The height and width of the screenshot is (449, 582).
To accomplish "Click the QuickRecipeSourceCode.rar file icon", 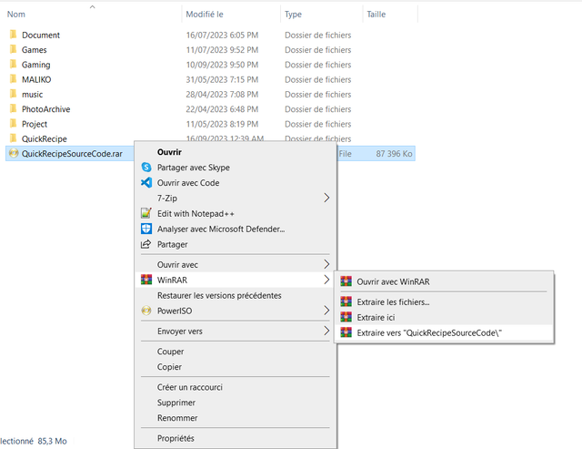I will pyautogui.click(x=14, y=153).
